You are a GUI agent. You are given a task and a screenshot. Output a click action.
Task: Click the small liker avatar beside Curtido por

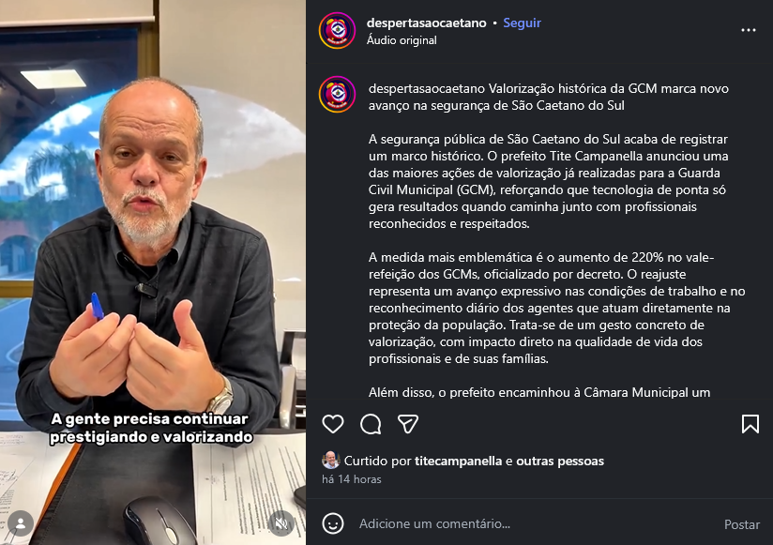[331, 460]
